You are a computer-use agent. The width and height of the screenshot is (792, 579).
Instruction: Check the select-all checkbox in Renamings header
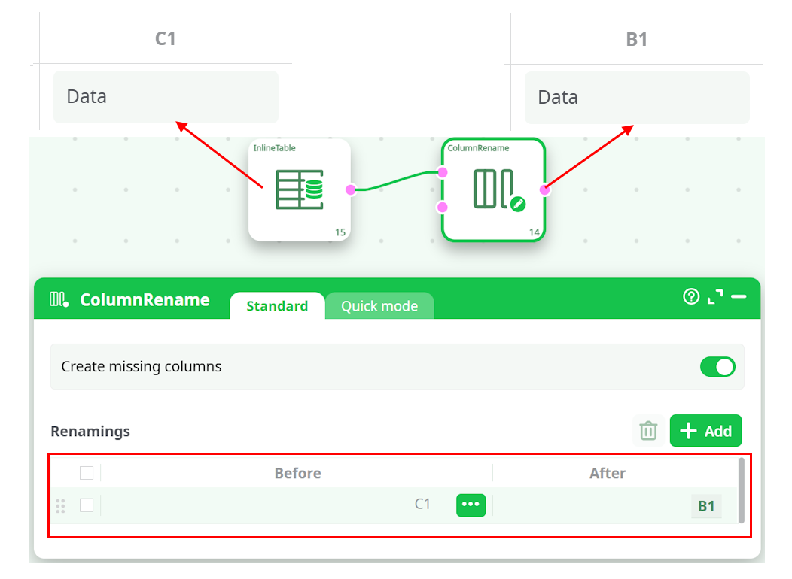[x=87, y=473]
